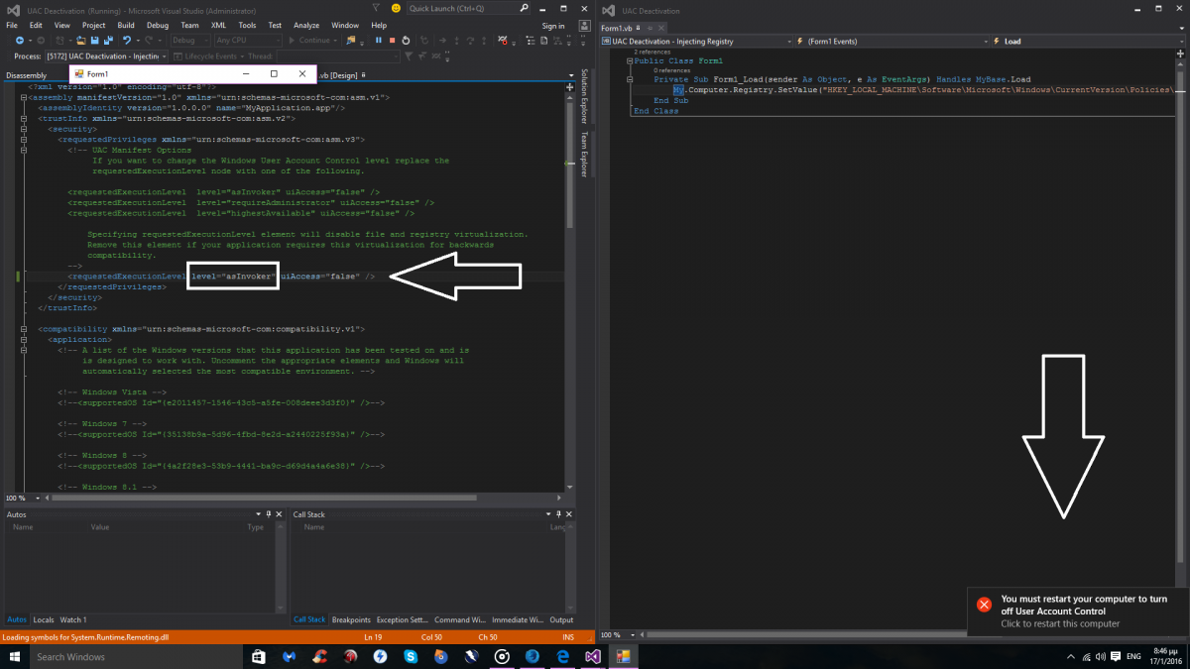Pin the Call Stack panel with pushpin
Image resolution: width=1190 pixels, height=669 pixels.
click(558, 514)
